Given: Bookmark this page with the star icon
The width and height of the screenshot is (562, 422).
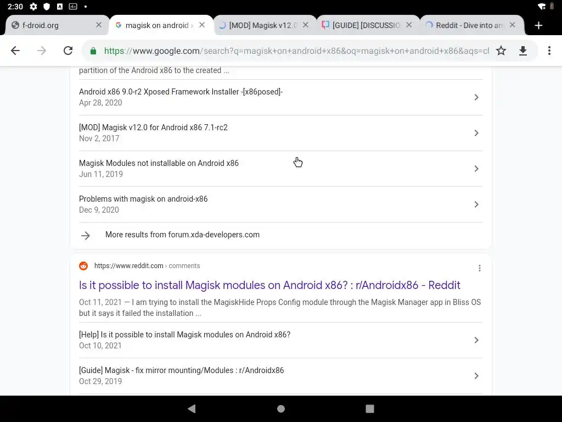Looking at the screenshot, I should point(501,51).
